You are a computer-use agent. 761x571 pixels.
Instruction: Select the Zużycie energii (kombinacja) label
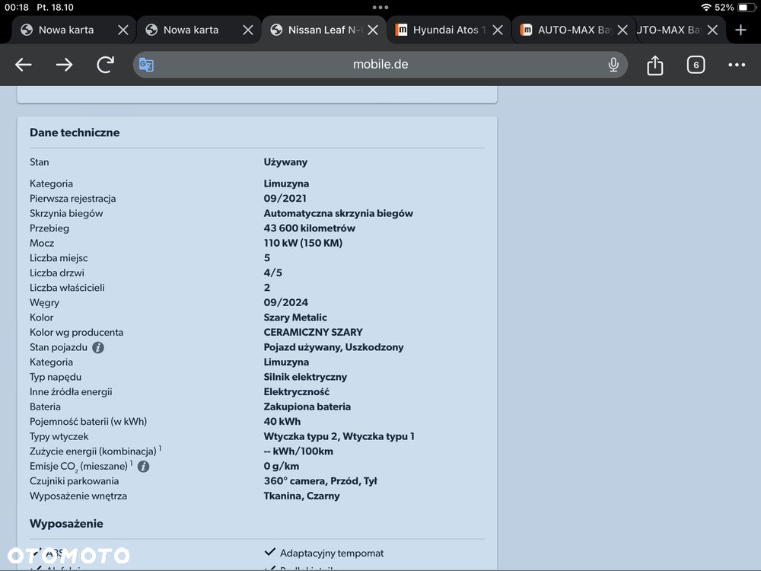click(93, 451)
